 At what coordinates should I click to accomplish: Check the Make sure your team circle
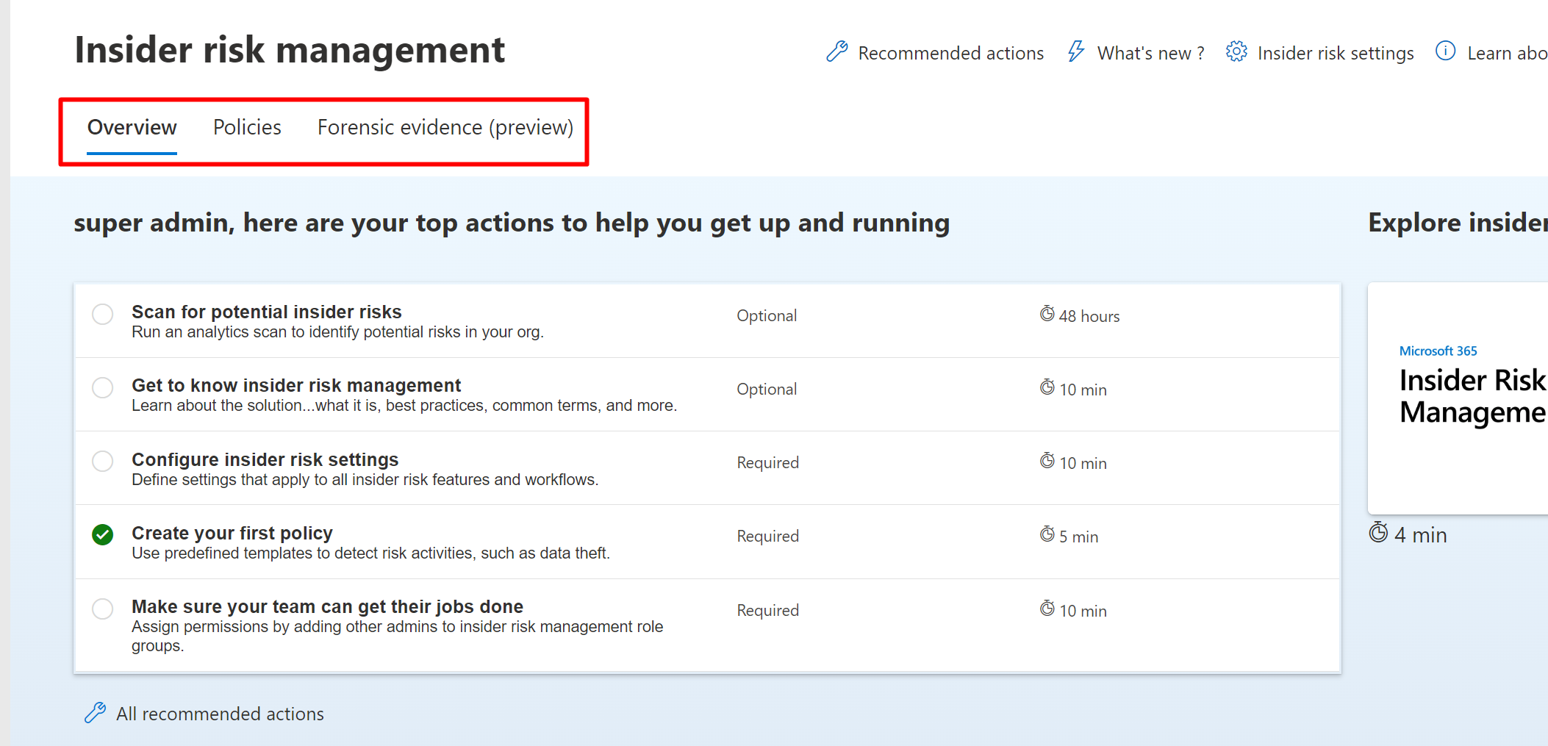click(103, 609)
